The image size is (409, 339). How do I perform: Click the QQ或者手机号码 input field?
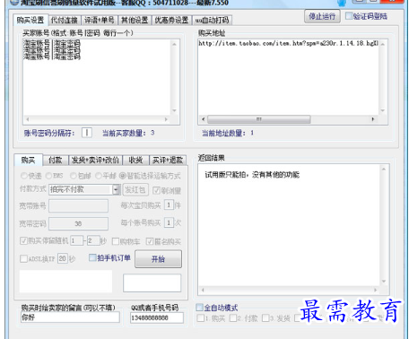click(x=157, y=317)
